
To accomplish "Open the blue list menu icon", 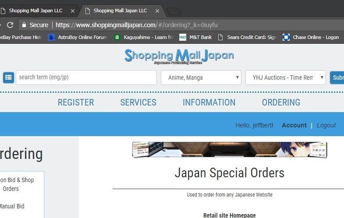I will (x=8, y=77).
